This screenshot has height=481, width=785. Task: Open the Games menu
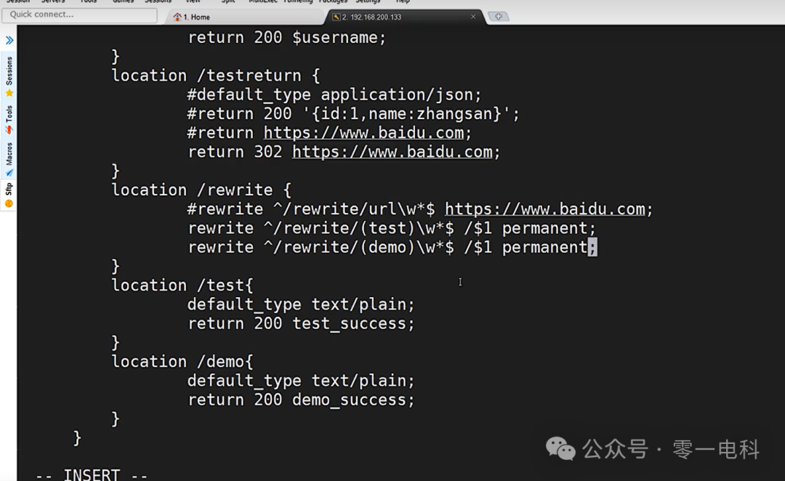[122, 2]
